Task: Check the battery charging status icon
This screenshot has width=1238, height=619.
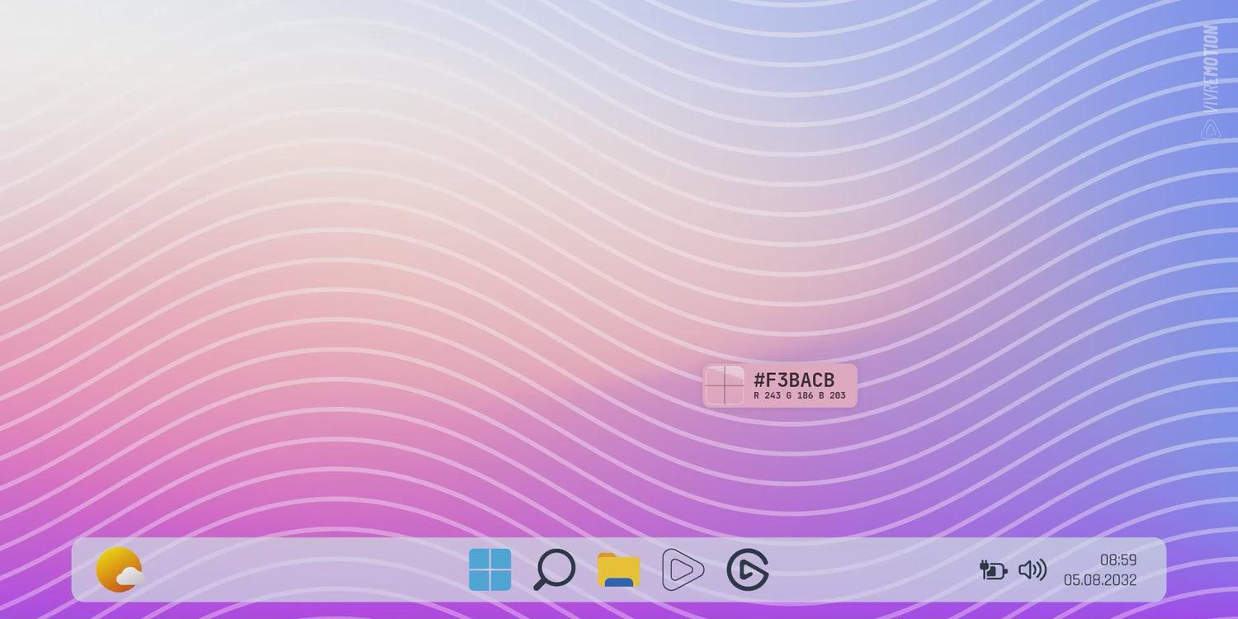Action: point(994,569)
